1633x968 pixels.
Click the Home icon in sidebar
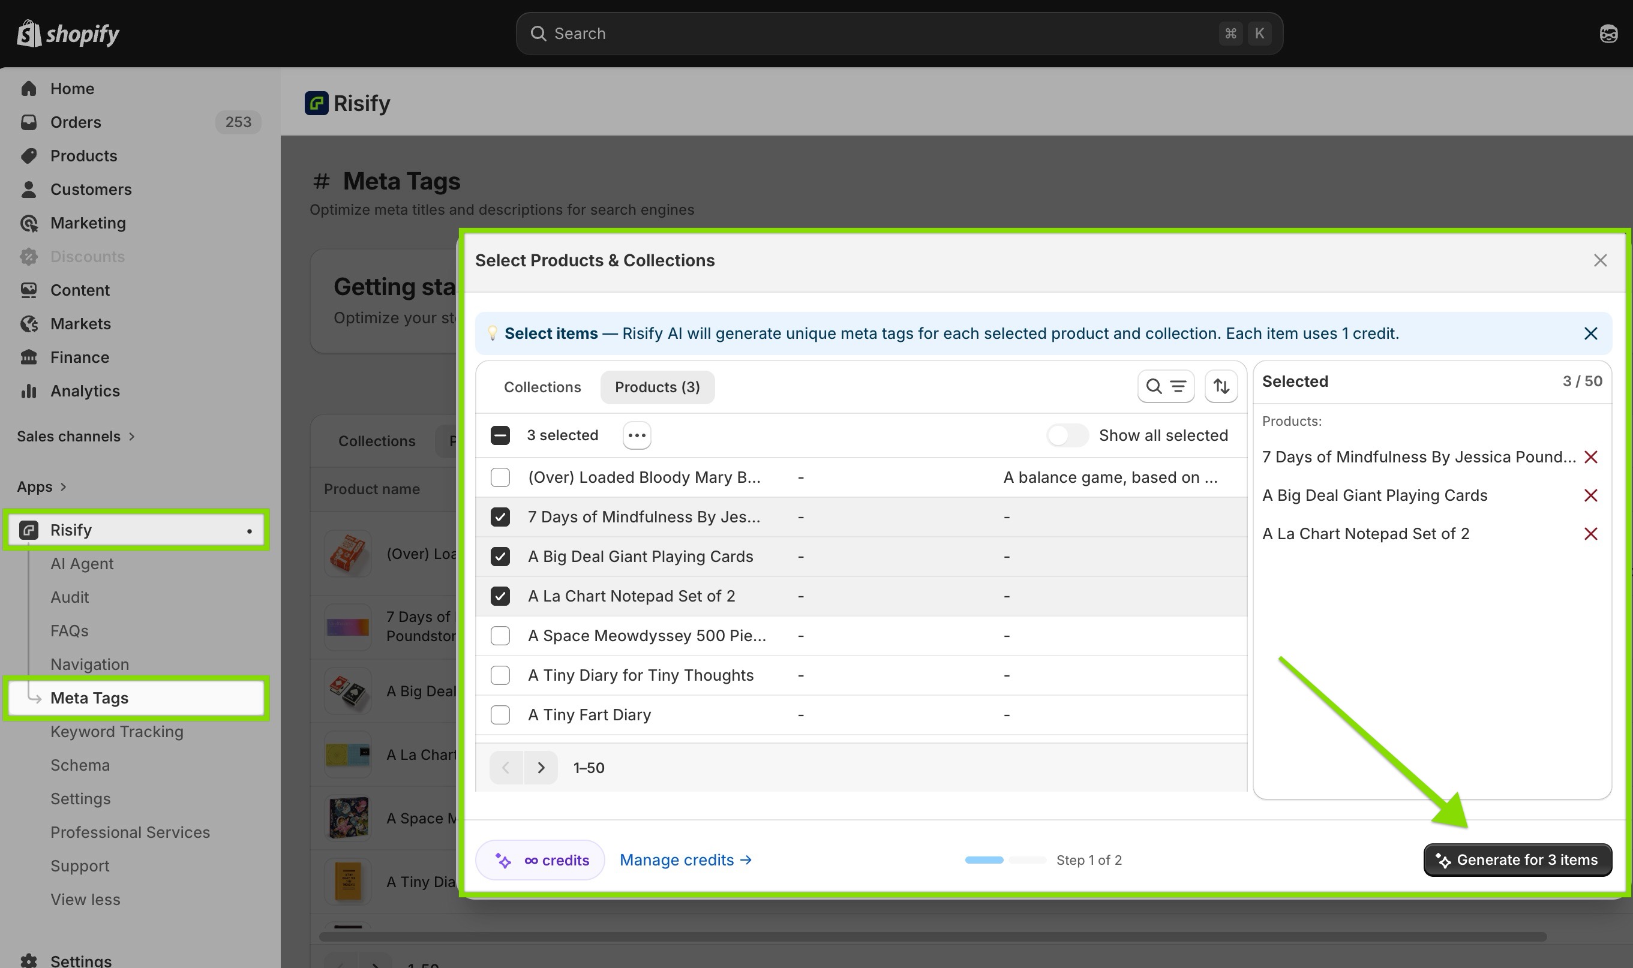(29, 89)
